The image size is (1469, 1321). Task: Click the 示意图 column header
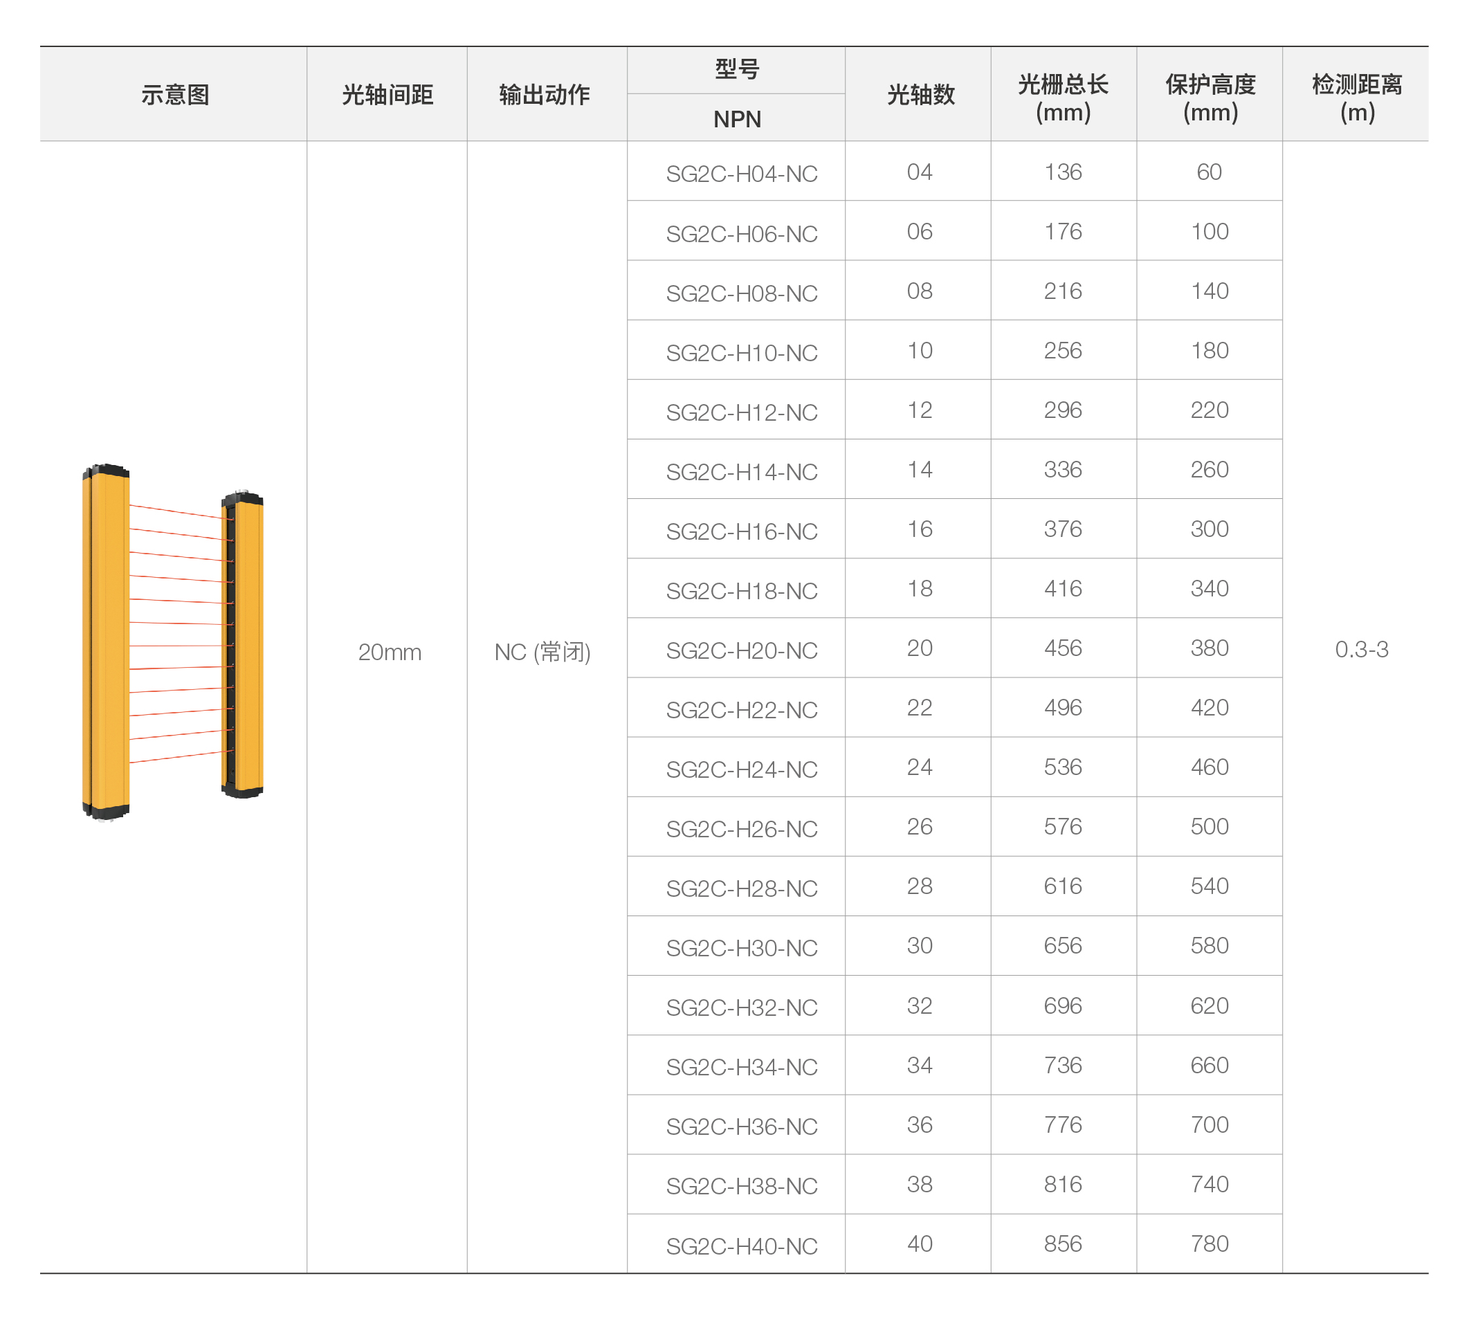(175, 94)
